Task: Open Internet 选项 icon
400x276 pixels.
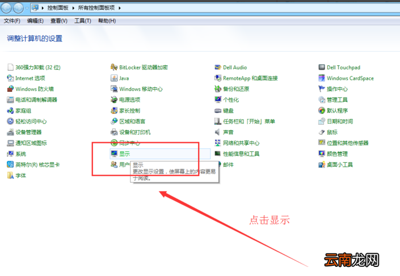Action: (10, 78)
